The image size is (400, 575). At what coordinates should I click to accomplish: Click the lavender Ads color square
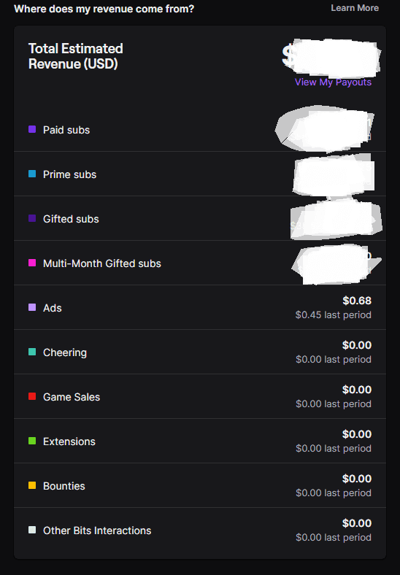32,307
